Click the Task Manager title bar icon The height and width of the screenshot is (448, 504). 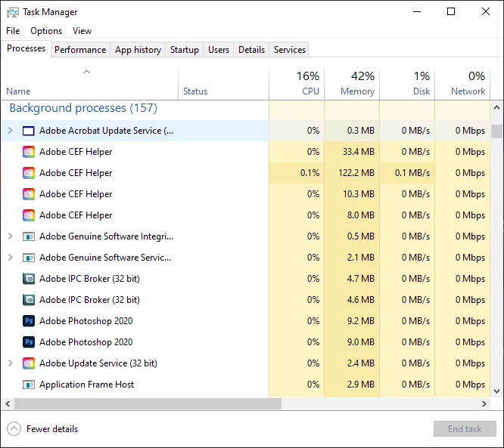click(x=13, y=12)
